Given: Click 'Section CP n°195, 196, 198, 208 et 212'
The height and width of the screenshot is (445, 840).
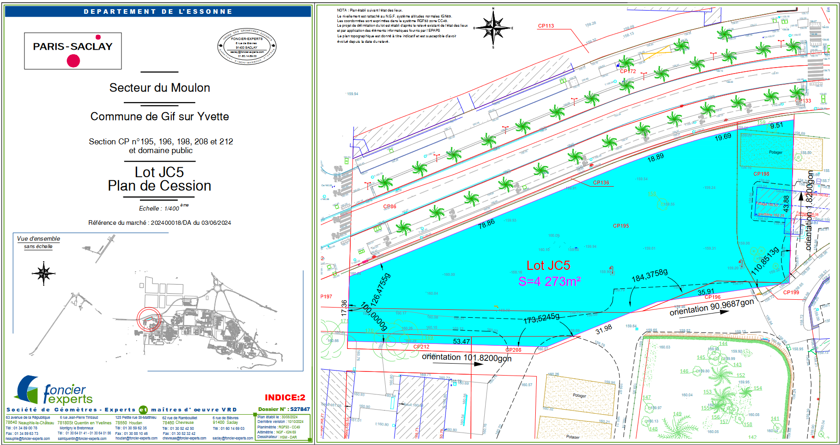Looking at the screenshot, I should coord(161,142).
